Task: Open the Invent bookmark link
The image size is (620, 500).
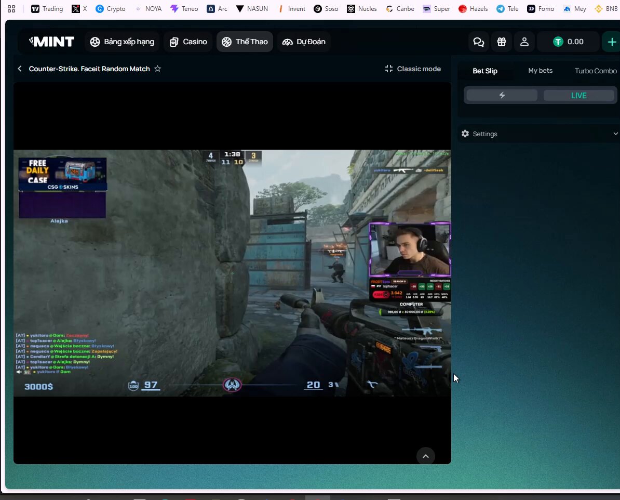Action: (x=292, y=9)
